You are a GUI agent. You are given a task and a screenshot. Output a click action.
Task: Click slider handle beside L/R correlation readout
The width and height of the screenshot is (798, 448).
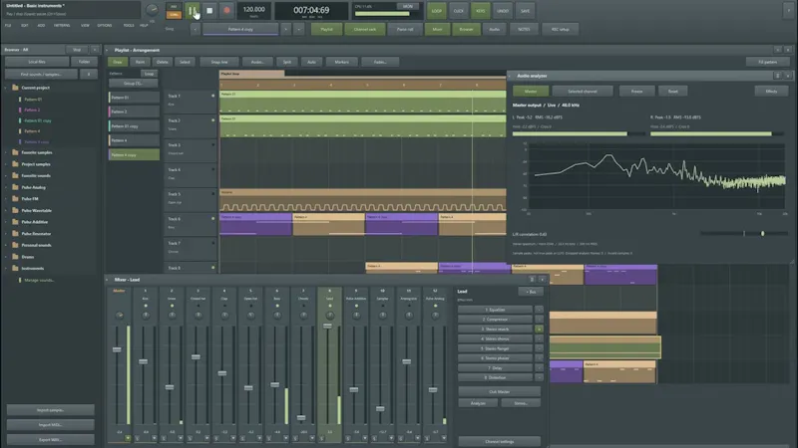[x=762, y=233]
